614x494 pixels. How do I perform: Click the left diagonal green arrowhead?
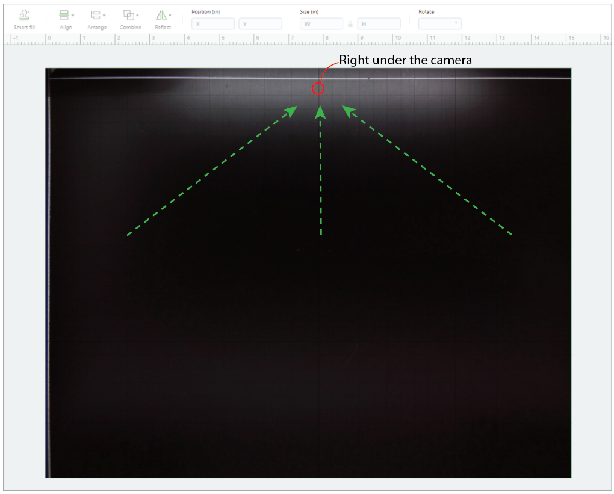(x=291, y=111)
